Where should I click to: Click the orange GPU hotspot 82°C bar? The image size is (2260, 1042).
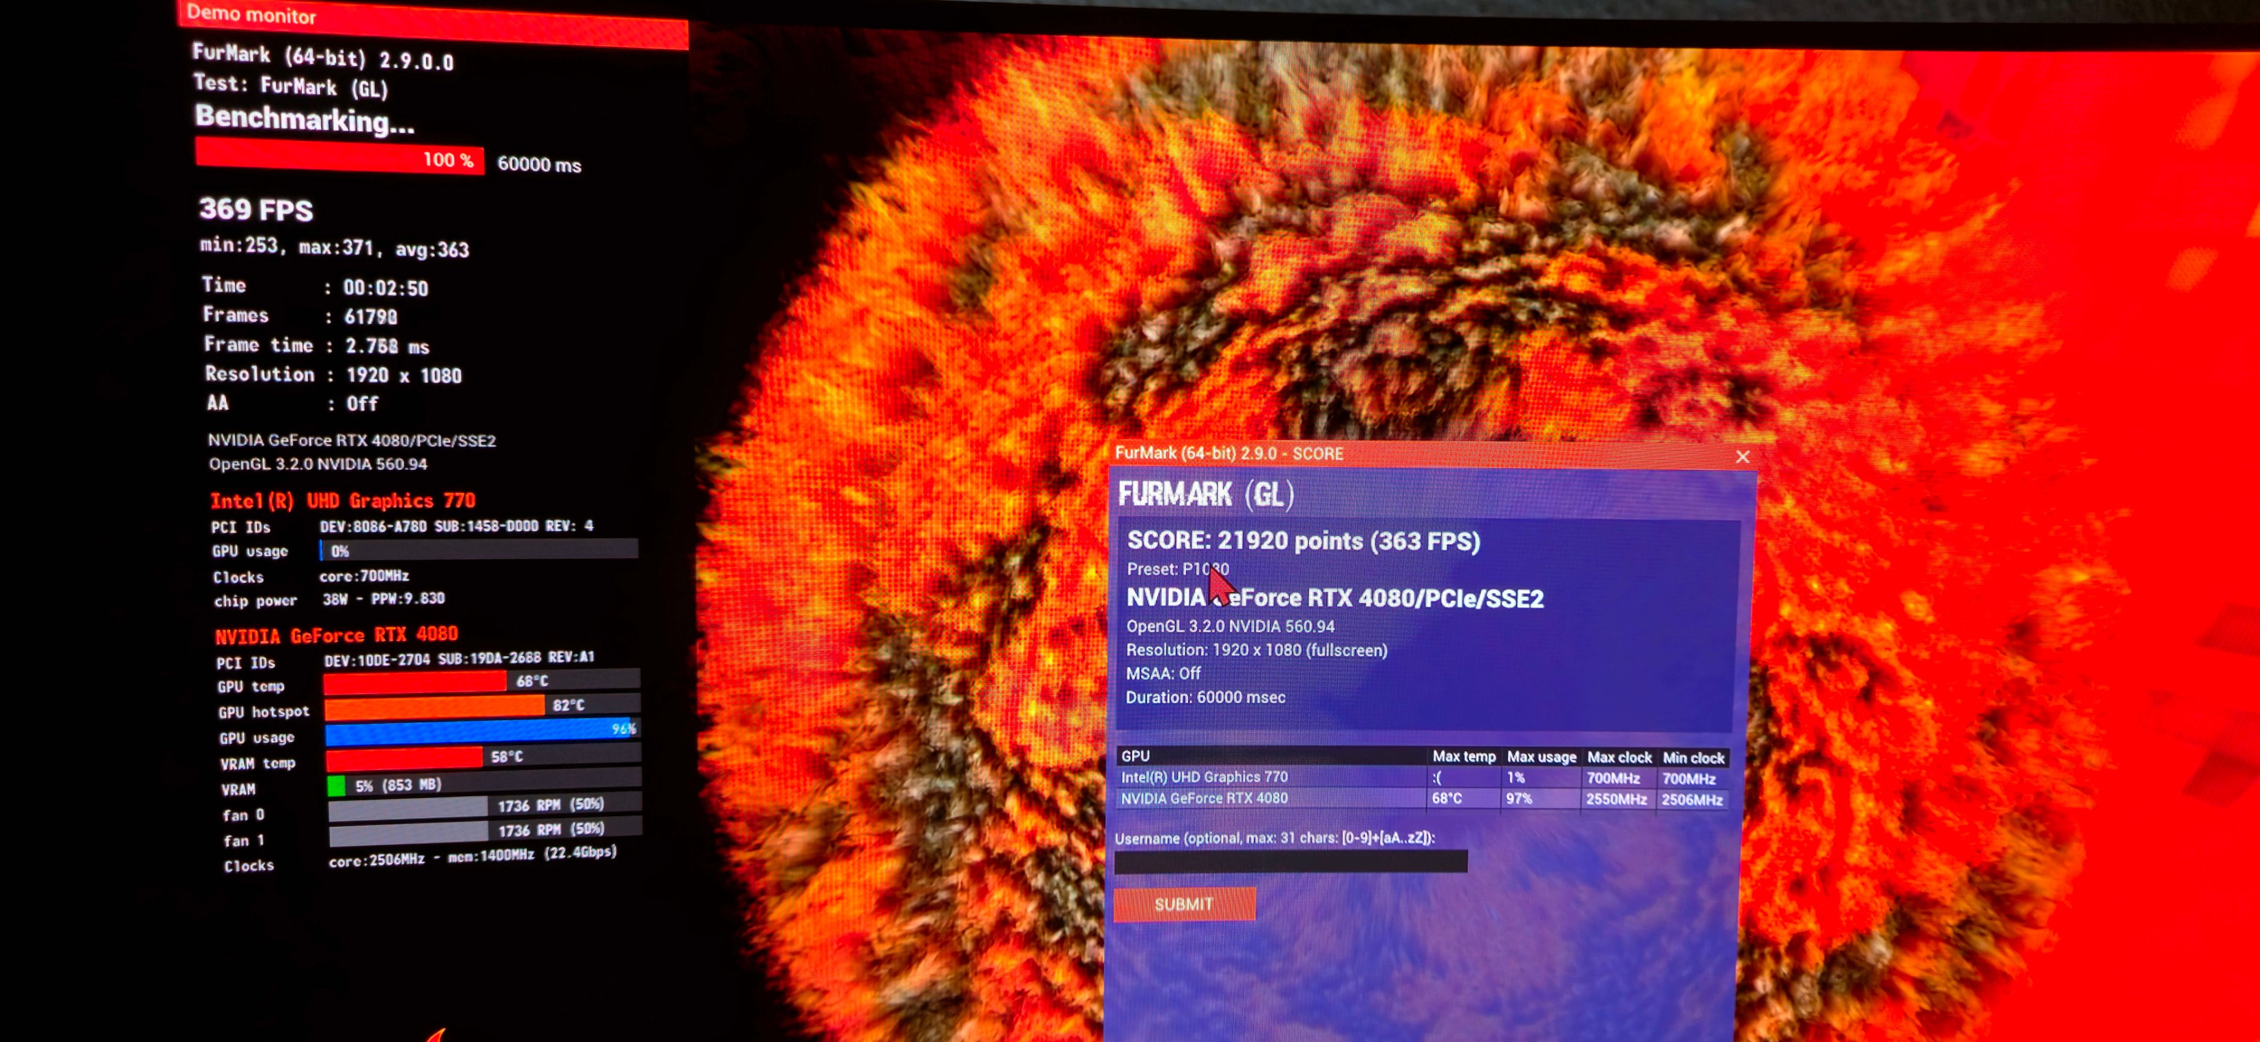pyautogui.click(x=434, y=706)
